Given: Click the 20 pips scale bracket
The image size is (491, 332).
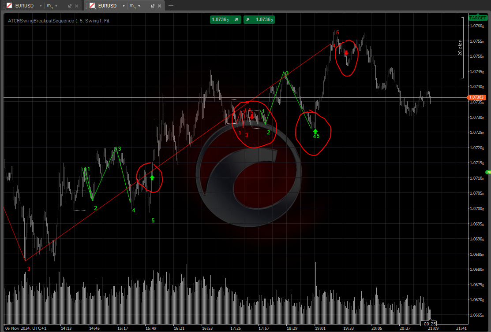Looking at the screenshot, I should (461, 48).
